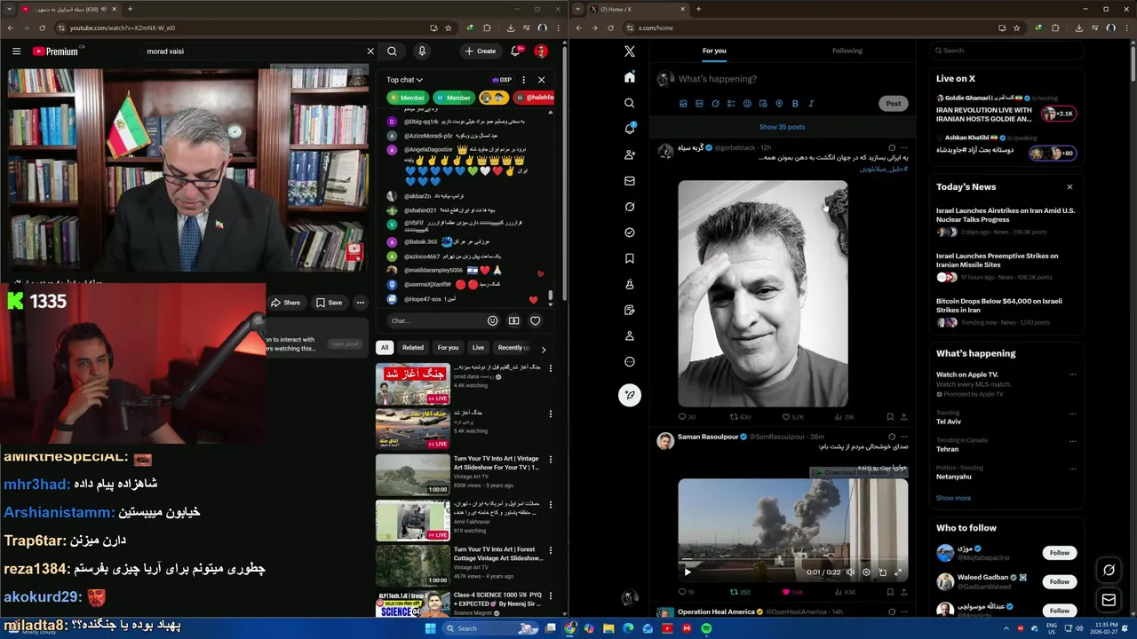Image resolution: width=1137 pixels, height=639 pixels.
Task: Open X Follow people icon in sidebar
Action: point(630,154)
